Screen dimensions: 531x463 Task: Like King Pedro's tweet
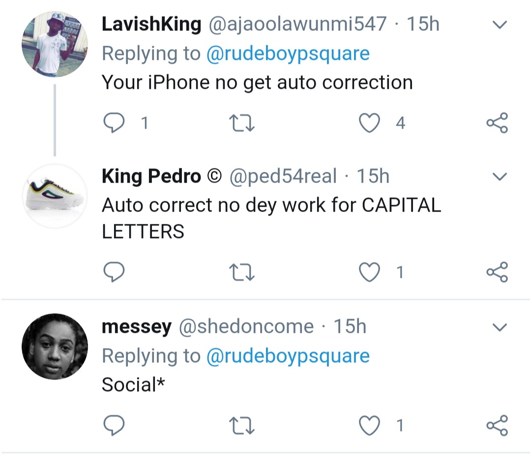click(369, 272)
